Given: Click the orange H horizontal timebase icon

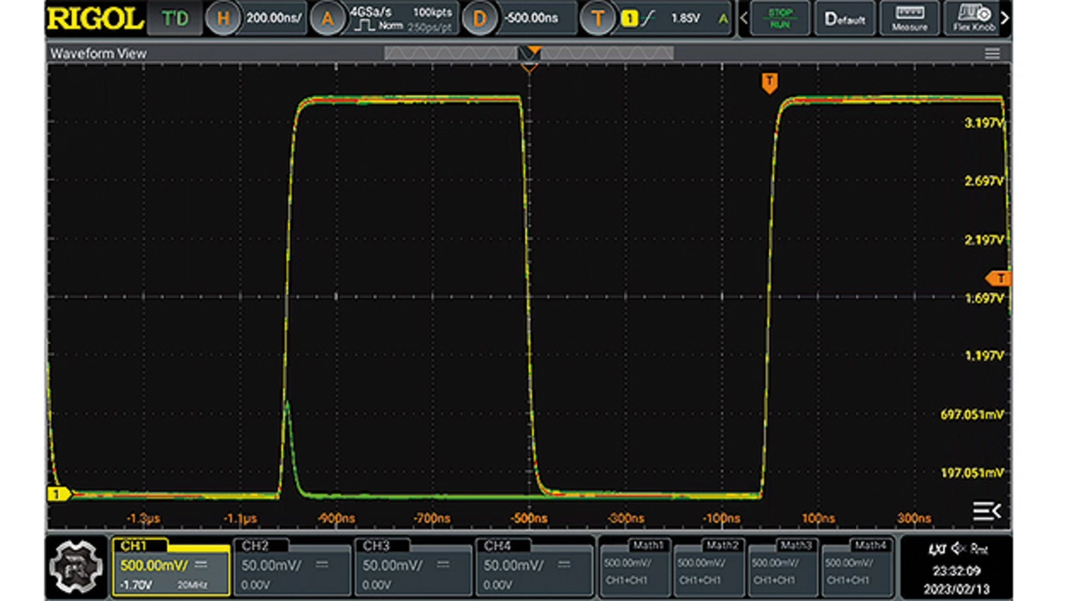Looking at the screenshot, I should [x=223, y=18].
